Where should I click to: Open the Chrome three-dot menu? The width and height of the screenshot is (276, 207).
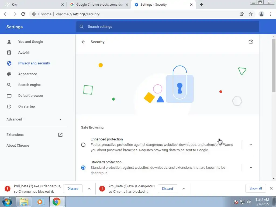[x=270, y=14]
